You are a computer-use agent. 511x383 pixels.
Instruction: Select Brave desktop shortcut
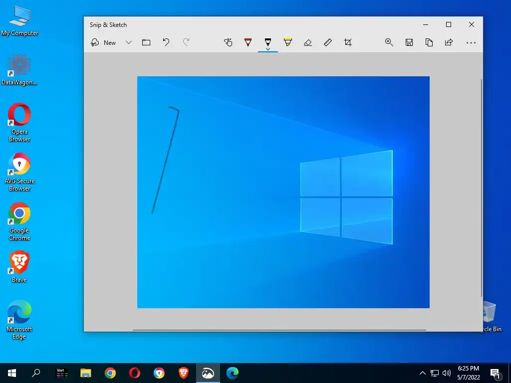pos(19,267)
